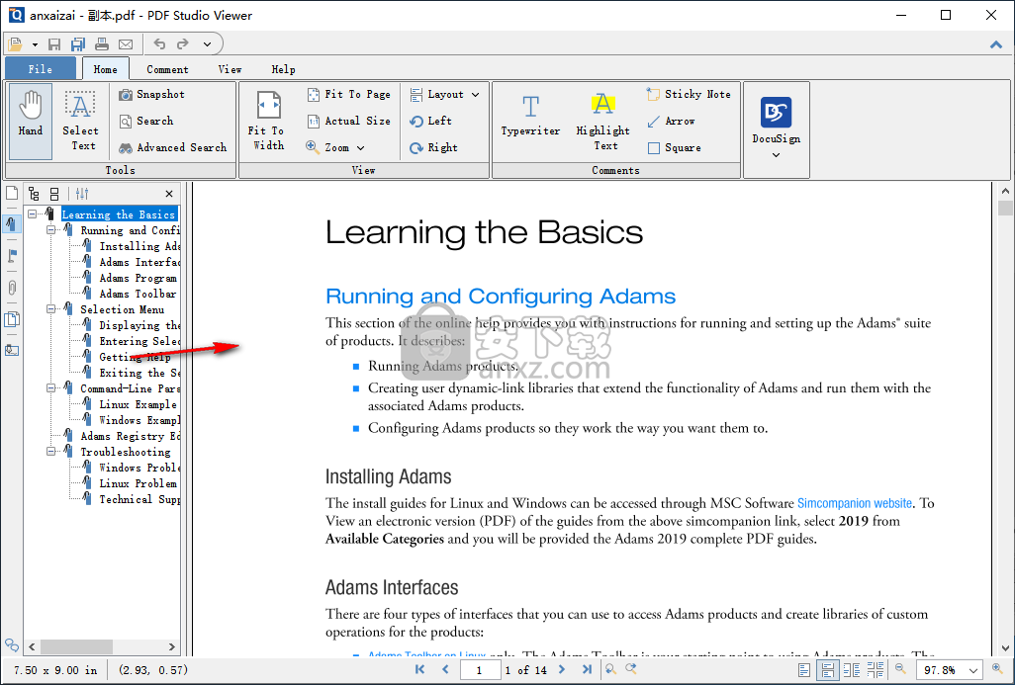The width and height of the screenshot is (1015, 685).
Task: Switch to the View tab
Action: (230, 69)
